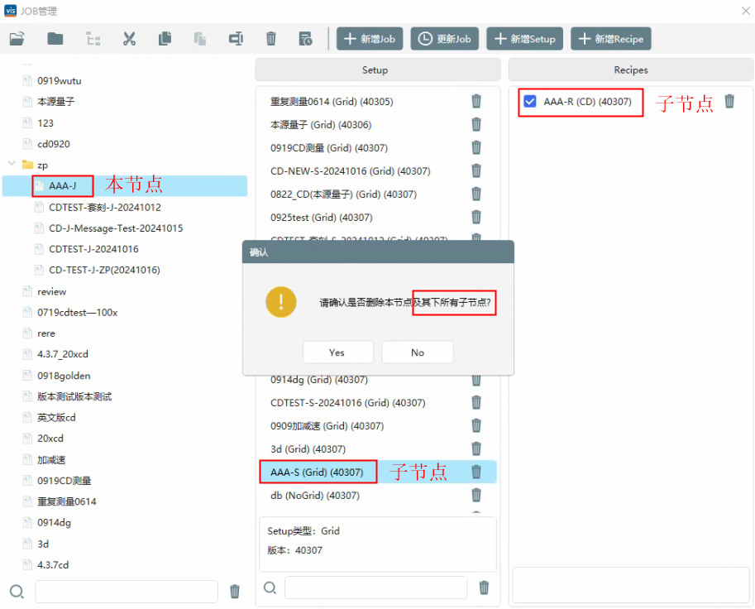Select setup 0919CD测量 (Grid) (40307)
755x609 pixels.
pyautogui.click(x=329, y=147)
